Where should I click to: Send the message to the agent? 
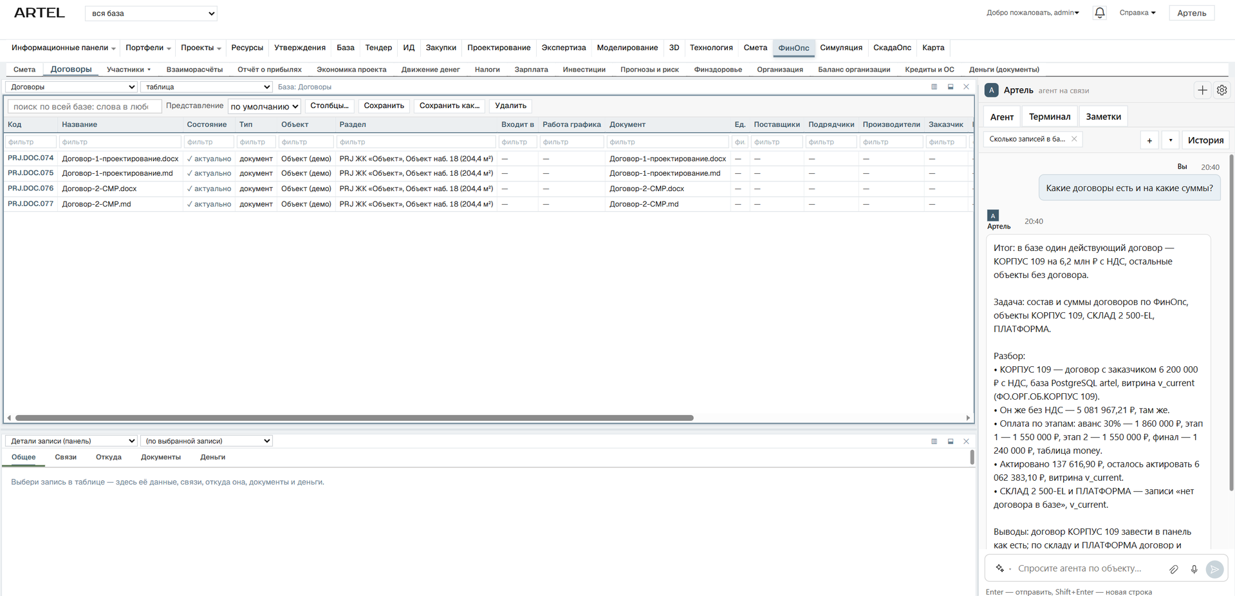click(x=1214, y=569)
